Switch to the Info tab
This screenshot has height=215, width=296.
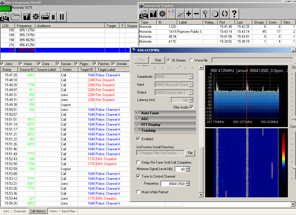pos(6,211)
